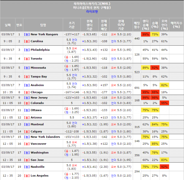
Task: Click +157 moneyline for Anaheim
Action: [x=104, y=85]
